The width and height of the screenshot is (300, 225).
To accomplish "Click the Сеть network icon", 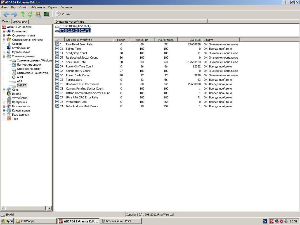I will coord(9,89).
